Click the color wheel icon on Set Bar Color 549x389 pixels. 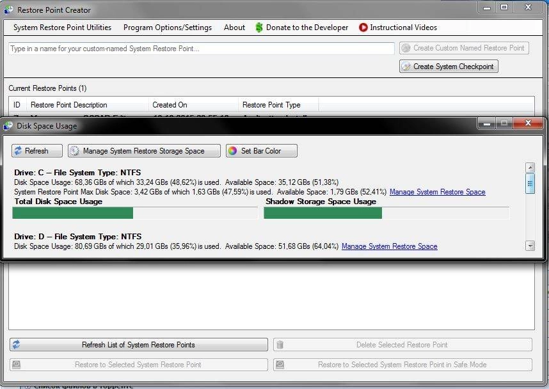click(x=232, y=150)
